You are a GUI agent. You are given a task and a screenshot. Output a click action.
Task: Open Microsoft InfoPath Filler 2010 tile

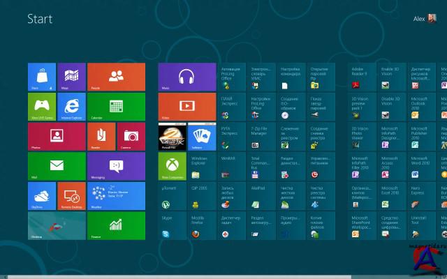click(362, 166)
